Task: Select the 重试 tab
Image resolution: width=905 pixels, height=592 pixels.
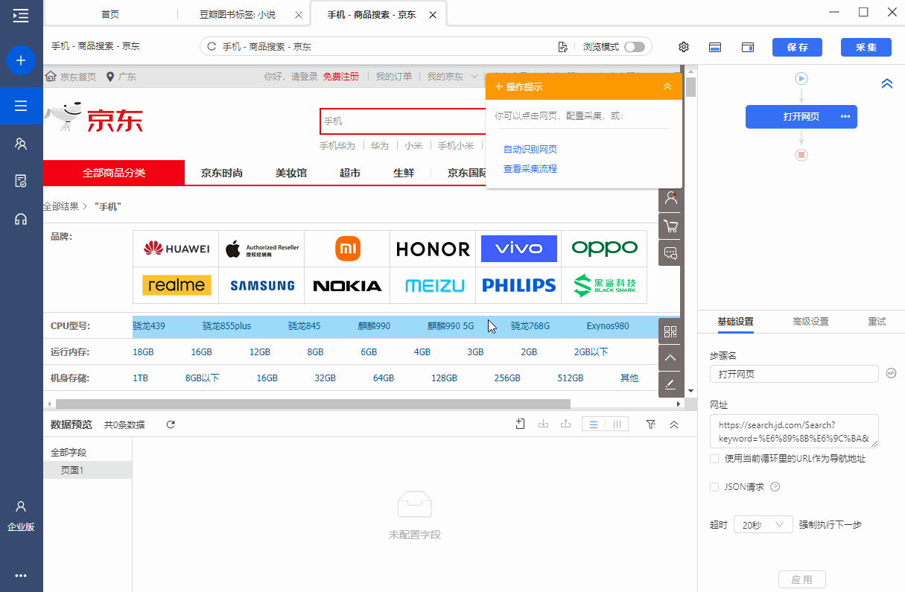Action: click(877, 322)
